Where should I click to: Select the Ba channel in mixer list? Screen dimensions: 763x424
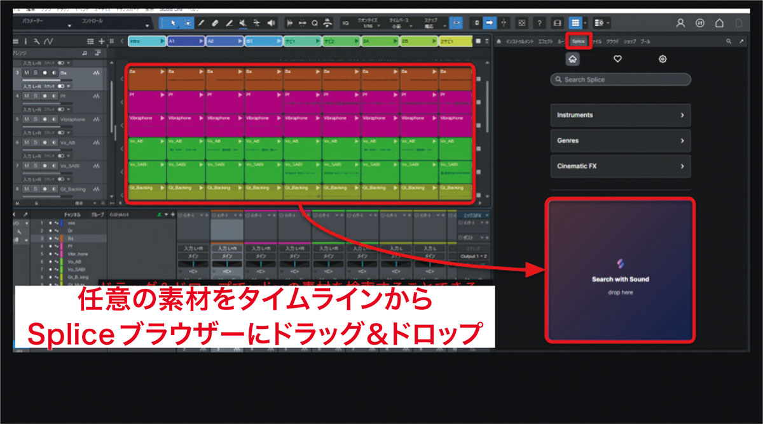(x=70, y=238)
